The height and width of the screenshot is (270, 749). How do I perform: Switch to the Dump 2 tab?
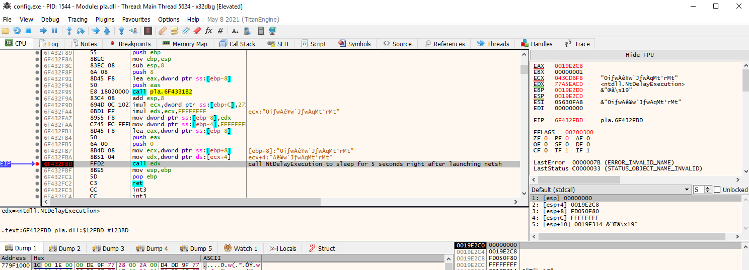[x=64, y=248]
